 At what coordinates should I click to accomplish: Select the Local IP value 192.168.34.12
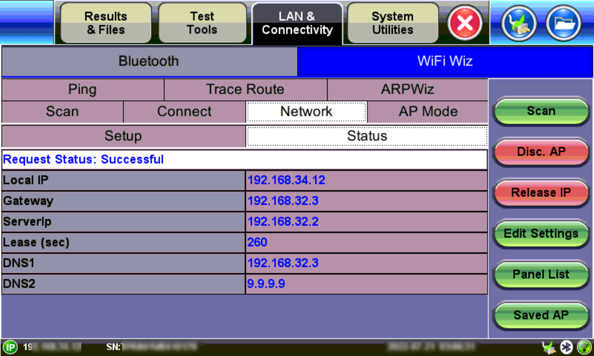pyautogui.click(x=287, y=180)
